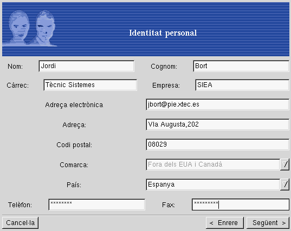The width and height of the screenshot is (291, 231).
Task: Click the Identitat personal header title
Action: 163,33
